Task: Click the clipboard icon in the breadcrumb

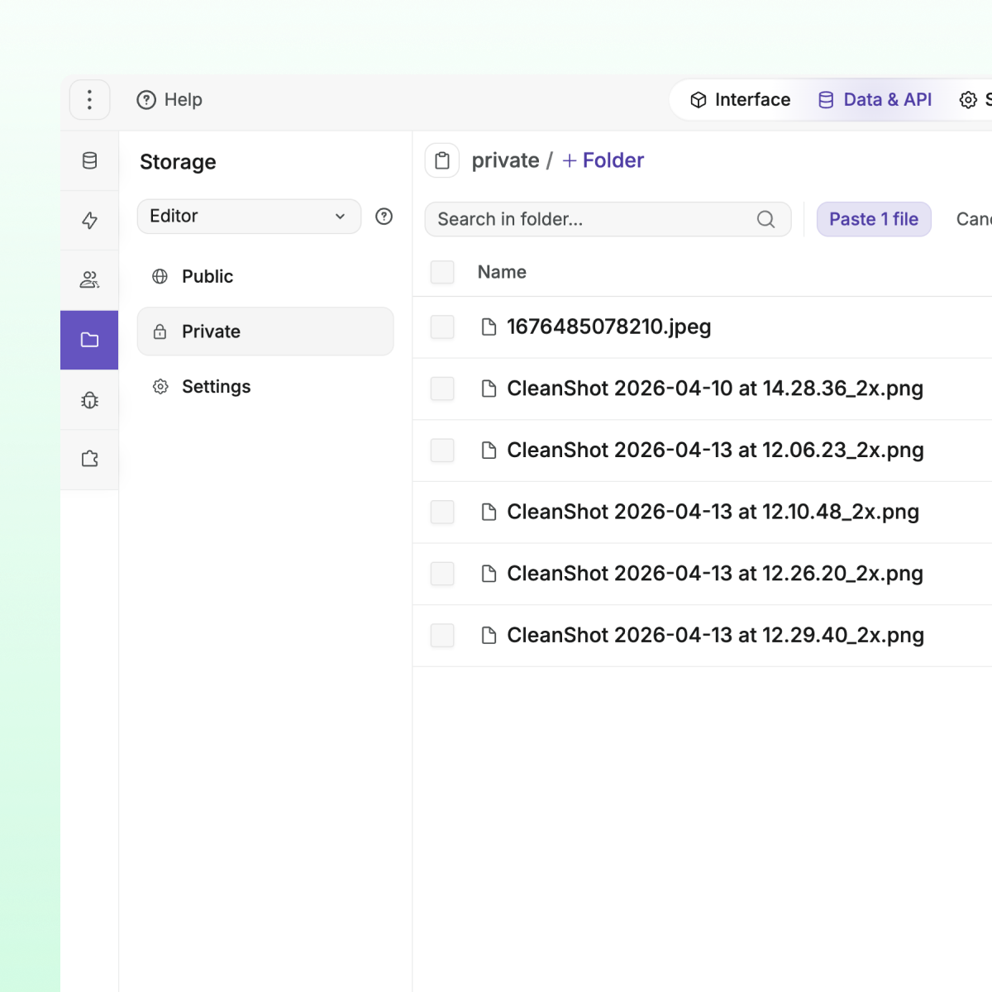Action: 442,160
